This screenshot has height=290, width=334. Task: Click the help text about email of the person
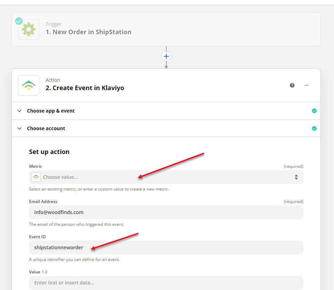[76, 224]
